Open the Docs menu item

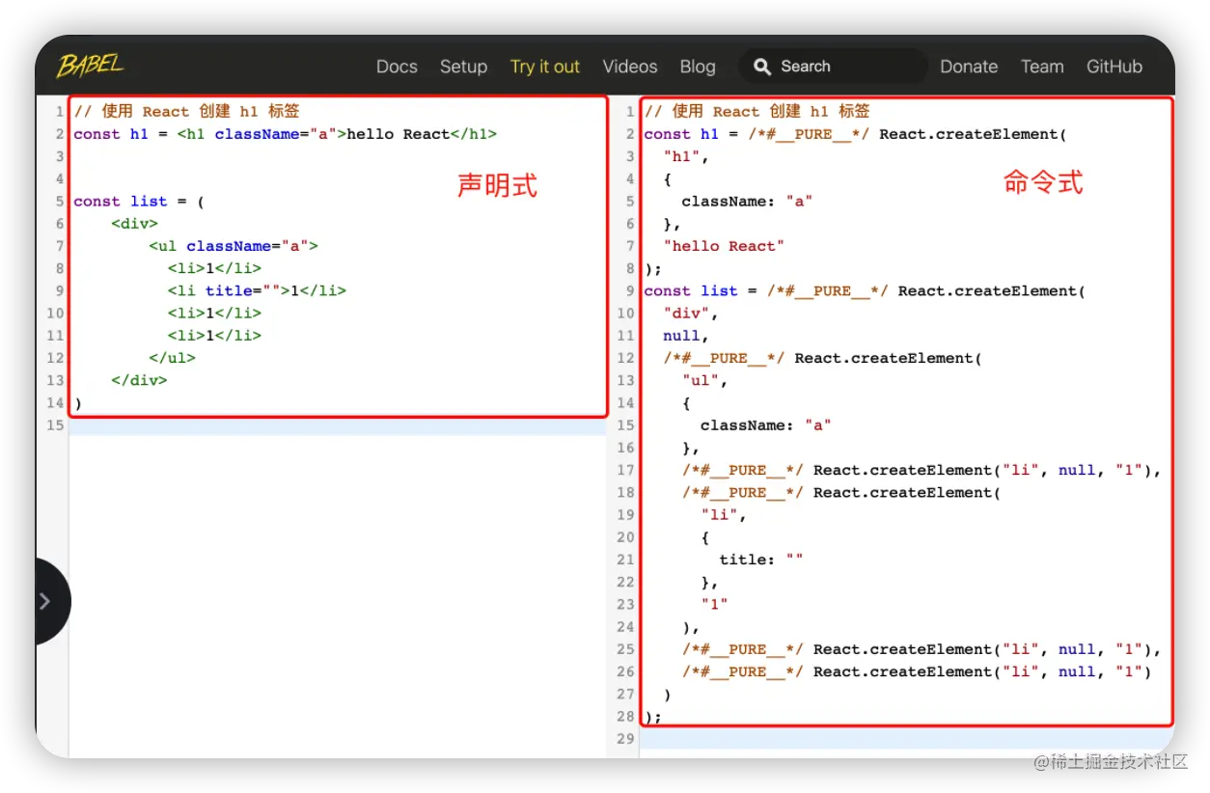(397, 67)
